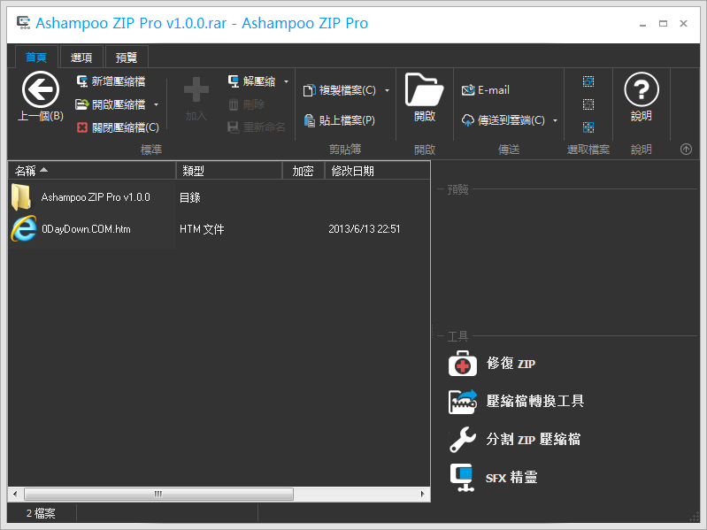Paste files with 貼上檔案(P)

coord(339,120)
